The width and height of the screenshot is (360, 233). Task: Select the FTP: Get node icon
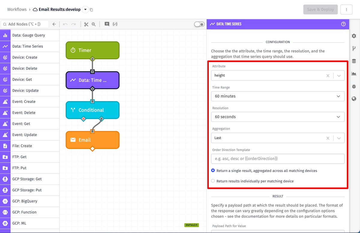coord(5,157)
